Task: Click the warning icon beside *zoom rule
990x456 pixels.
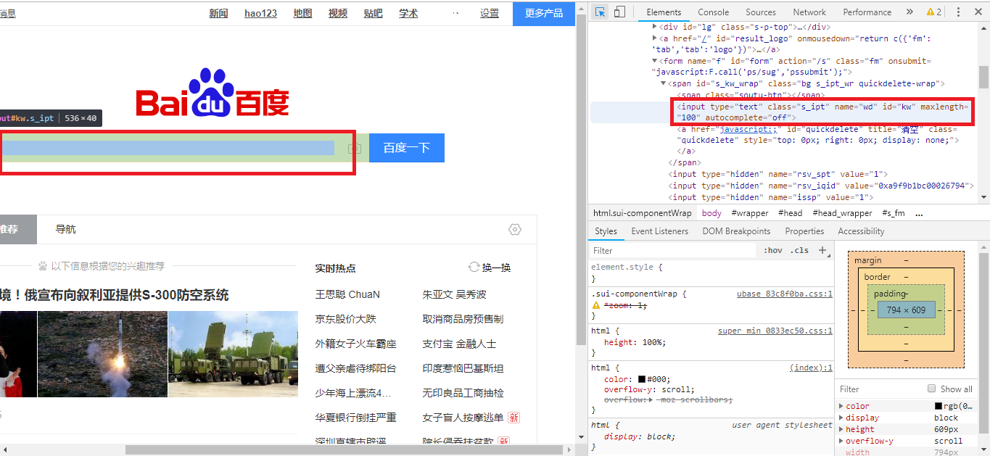Action: click(x=596, y=305)
